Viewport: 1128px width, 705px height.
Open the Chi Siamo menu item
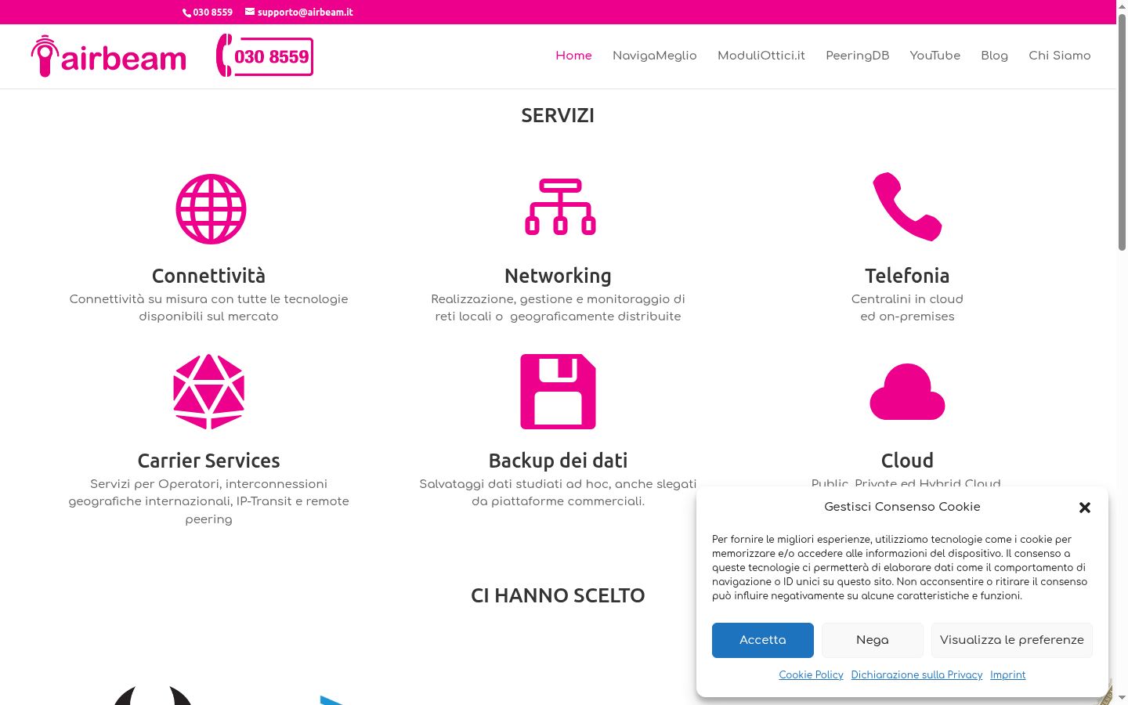point(1060,56)
